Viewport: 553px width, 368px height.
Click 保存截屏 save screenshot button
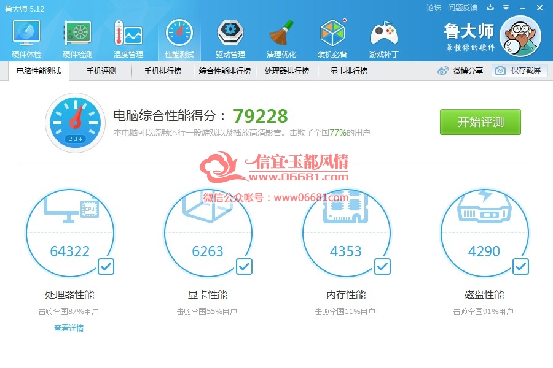520,71
